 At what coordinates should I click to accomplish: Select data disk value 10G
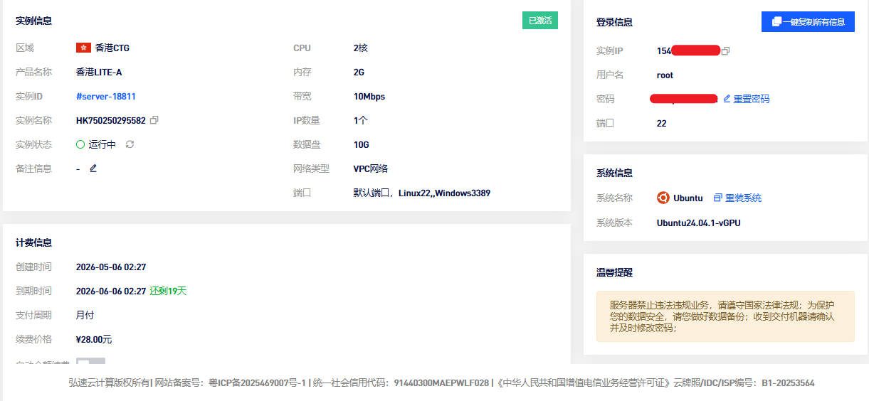(x=362, y=144)
